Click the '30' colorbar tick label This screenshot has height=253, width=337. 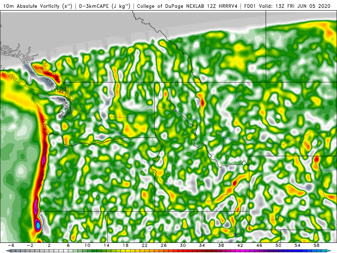pos(183,245)
